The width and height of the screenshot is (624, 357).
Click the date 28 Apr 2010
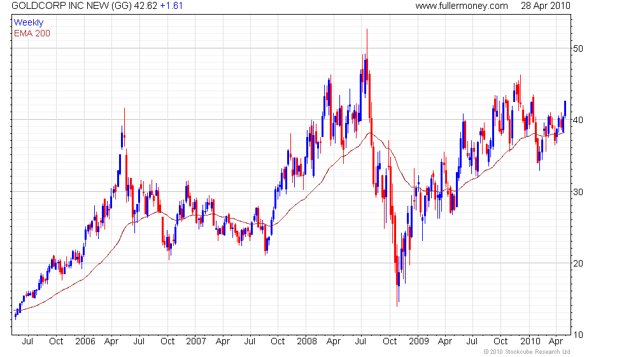coord(546,6)
